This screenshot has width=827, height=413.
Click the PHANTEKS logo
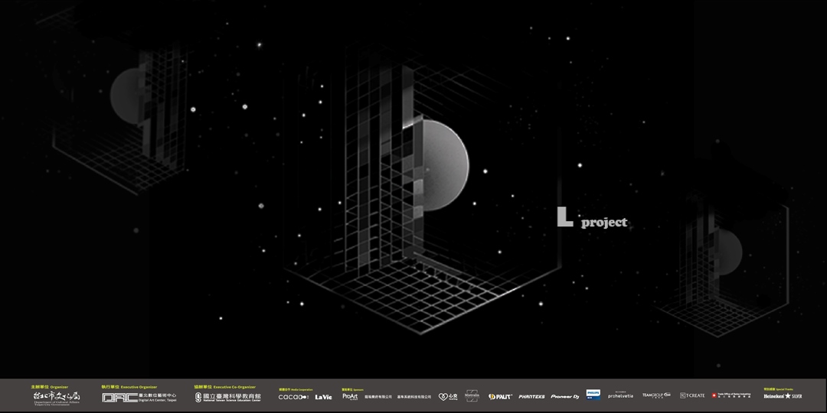[531, 396]
